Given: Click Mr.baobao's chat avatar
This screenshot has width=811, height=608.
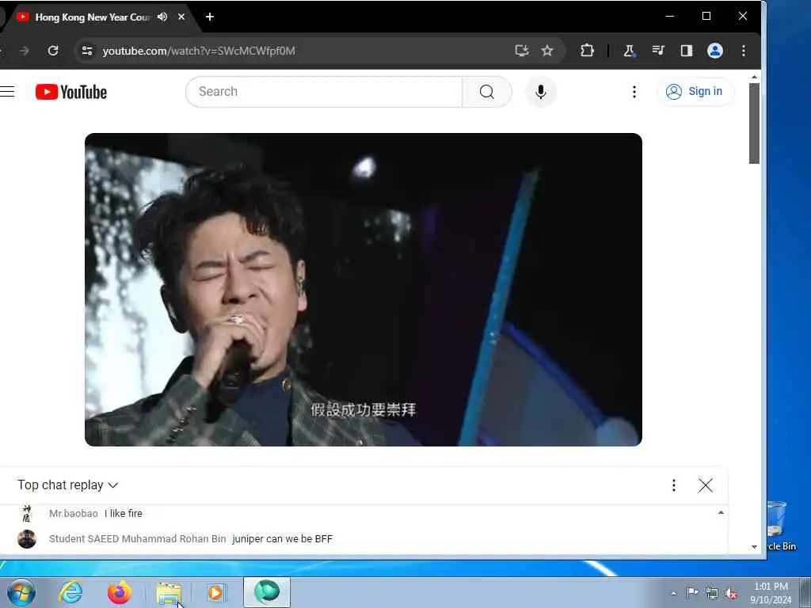Looking at the screenshot, I should 27,513.
